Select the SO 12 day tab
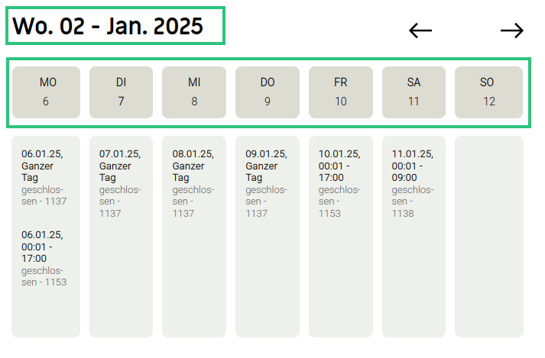The image size is (545, 358). coord(488,92)
